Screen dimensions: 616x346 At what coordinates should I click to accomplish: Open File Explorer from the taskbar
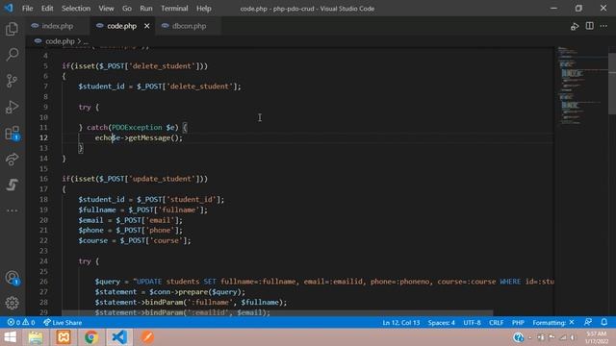click(36, 337)
